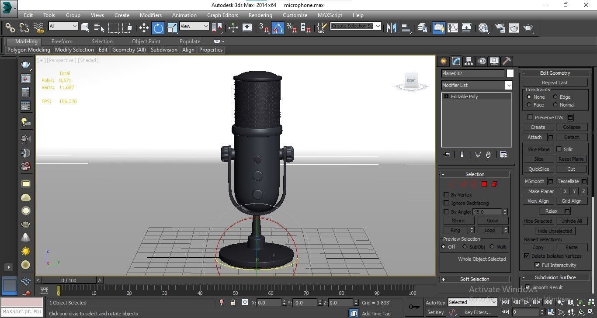Viewport: 597px width, 318px height.
Task: Open the Material Editor
Action: click(483, 28)
